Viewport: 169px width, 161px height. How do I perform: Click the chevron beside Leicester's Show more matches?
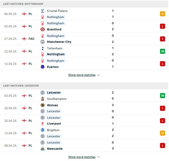pyautogui.click(x=98, y=157)
